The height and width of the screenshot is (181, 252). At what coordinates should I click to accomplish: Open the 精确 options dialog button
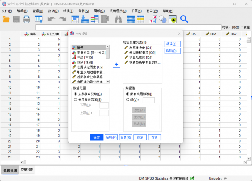click(172, 44)
